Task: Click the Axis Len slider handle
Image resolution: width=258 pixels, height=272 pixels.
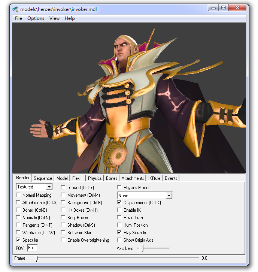Action: (142, 248)
